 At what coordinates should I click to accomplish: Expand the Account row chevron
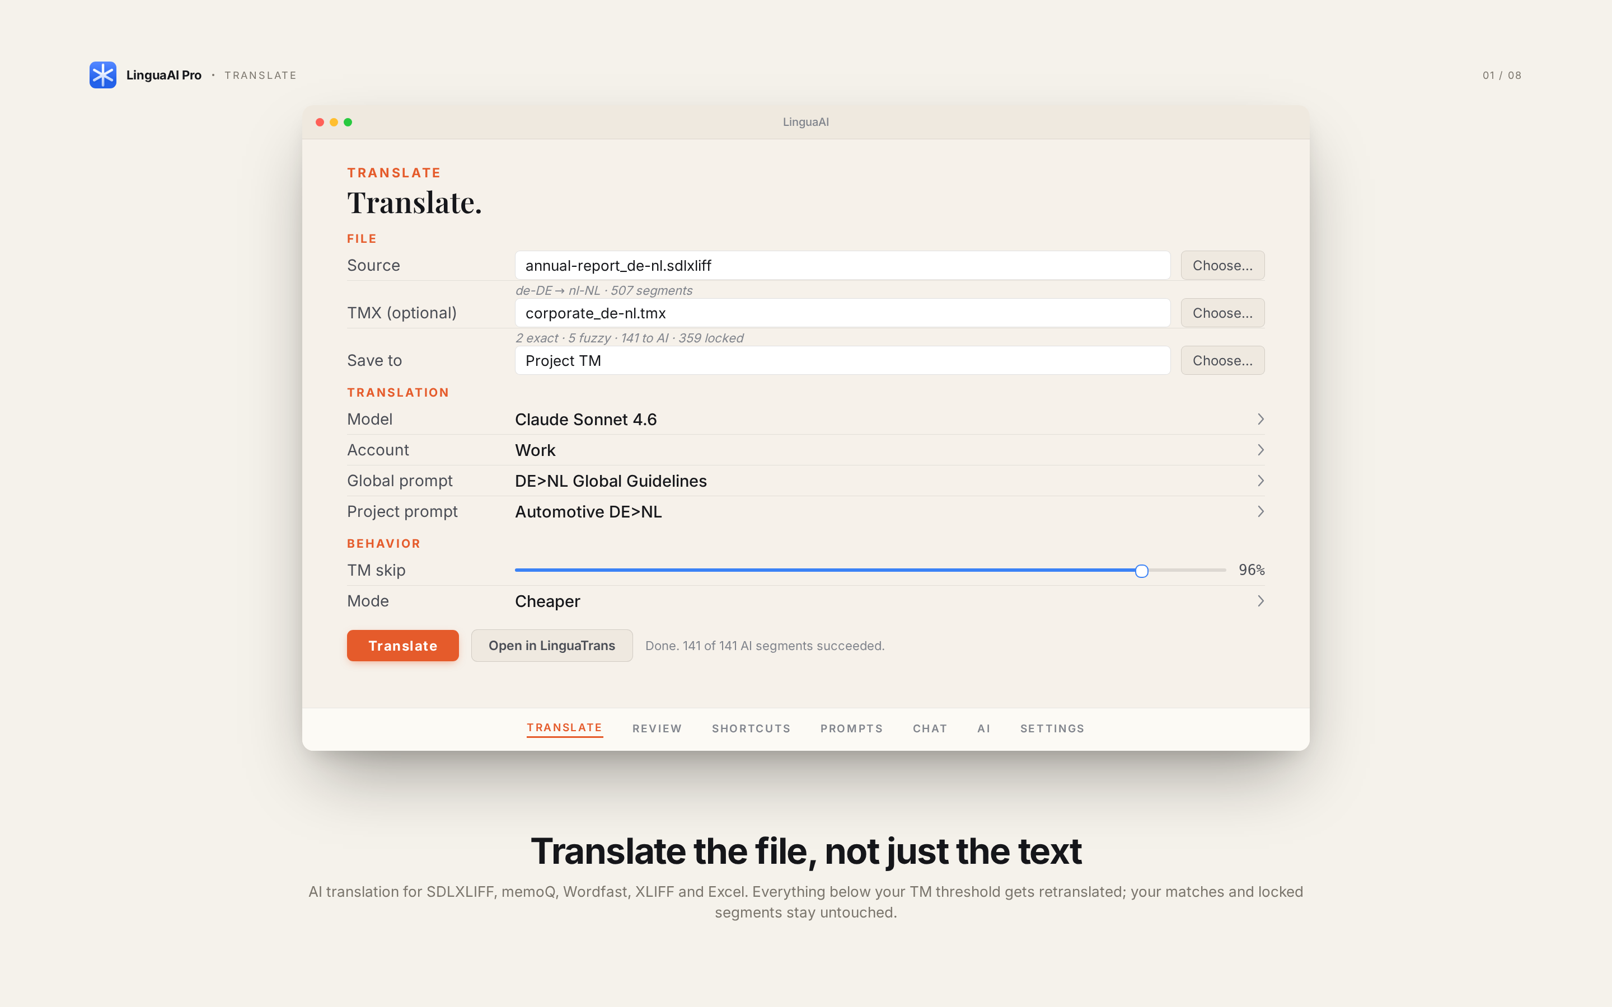point(1260,450)
